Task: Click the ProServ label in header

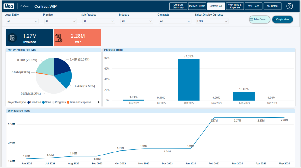Action: pyautogui.click(x=25, y=6)
